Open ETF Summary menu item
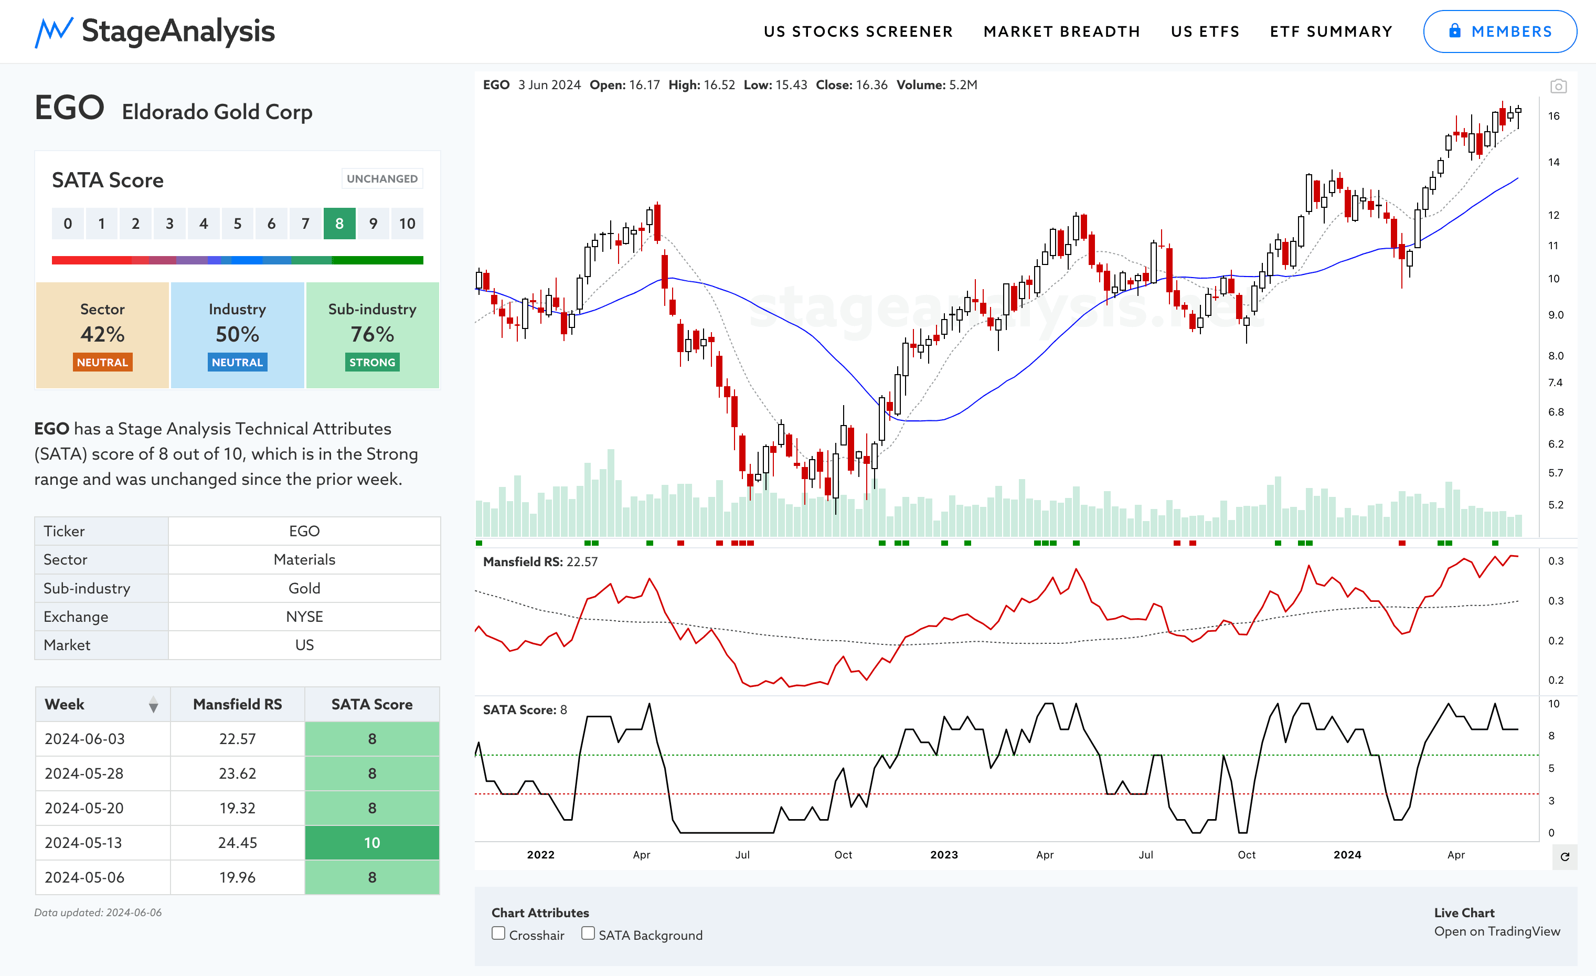Image resolution: width=1596 pixels, height=976 pixels. (x=1331, y=31)
